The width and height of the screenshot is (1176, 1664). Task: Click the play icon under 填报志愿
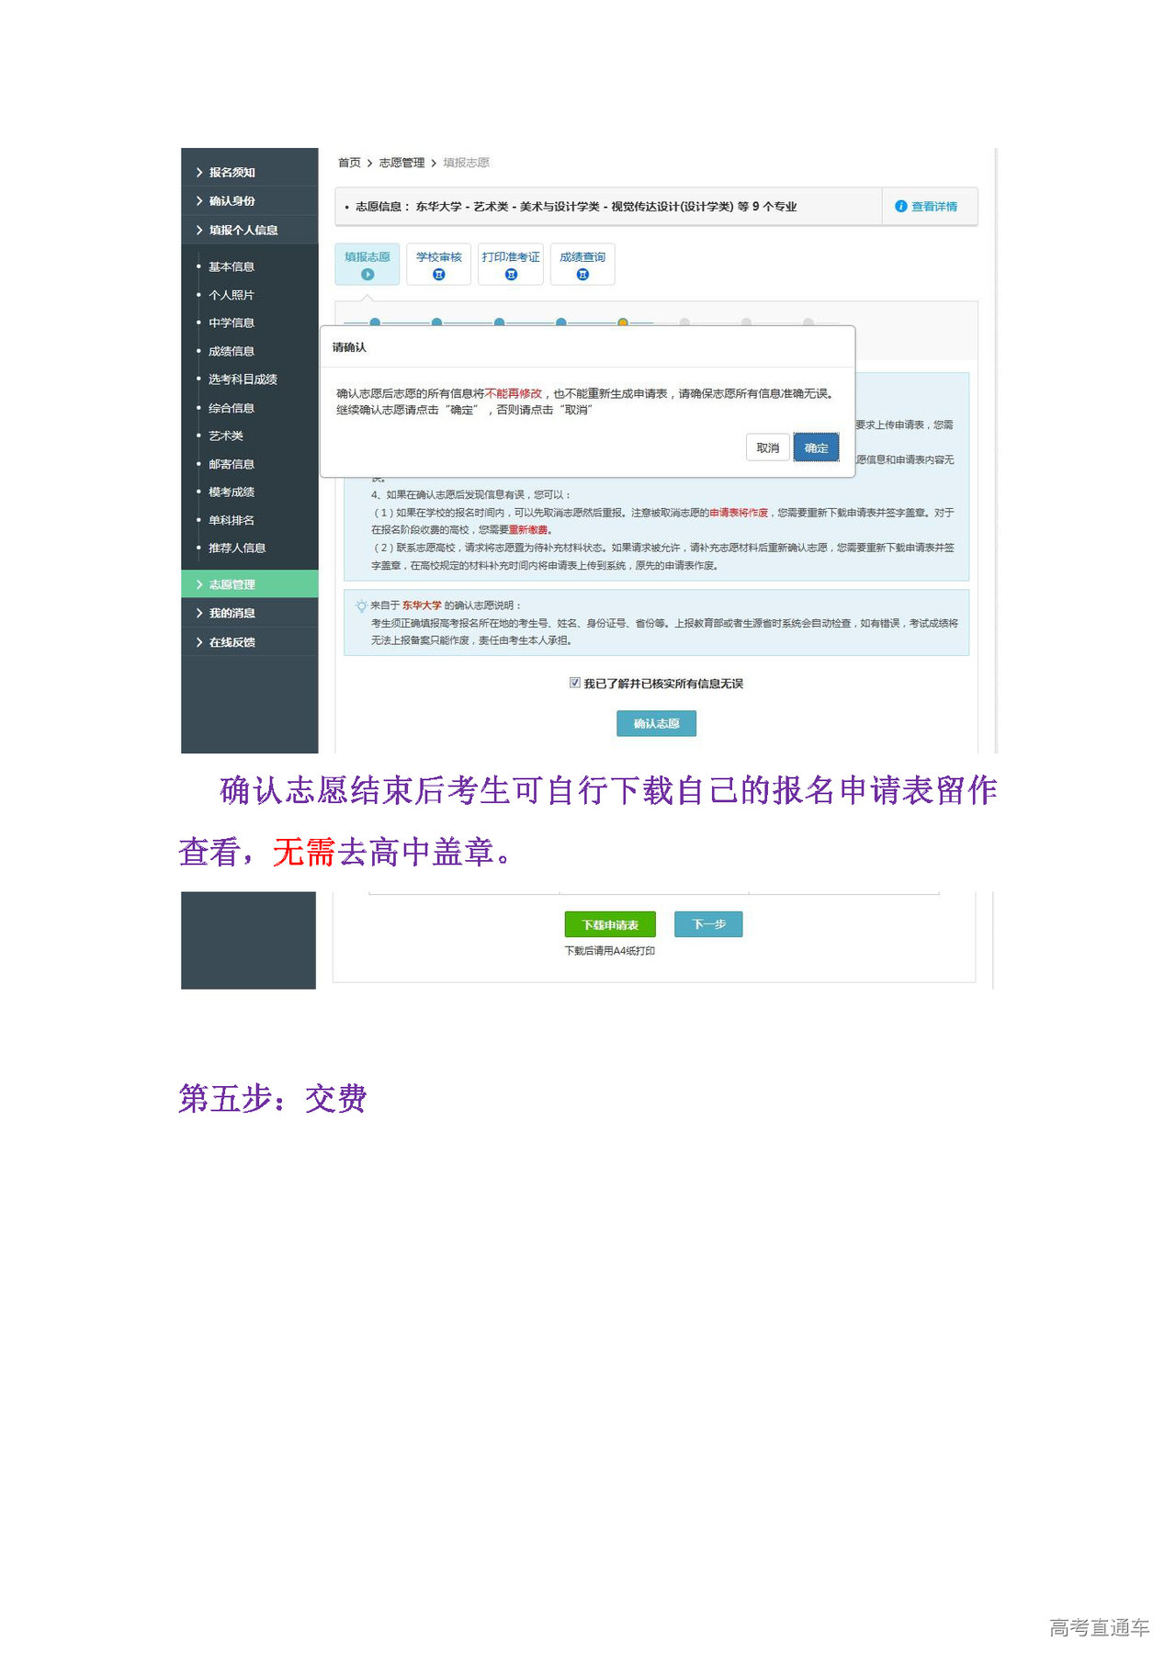point(367,275)
